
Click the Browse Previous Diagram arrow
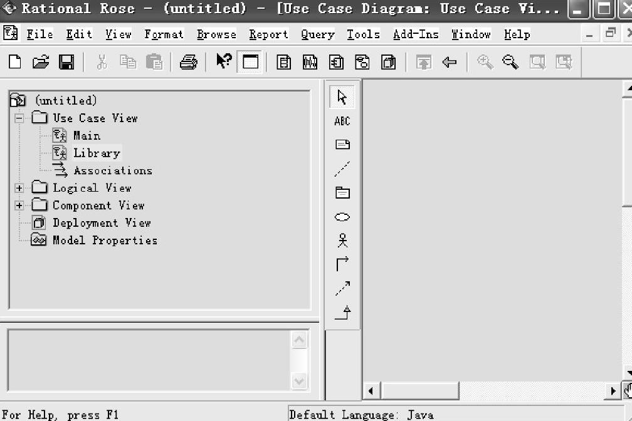pos(449,62)
